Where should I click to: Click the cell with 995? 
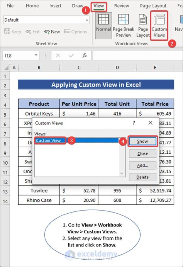coord(117,190)
